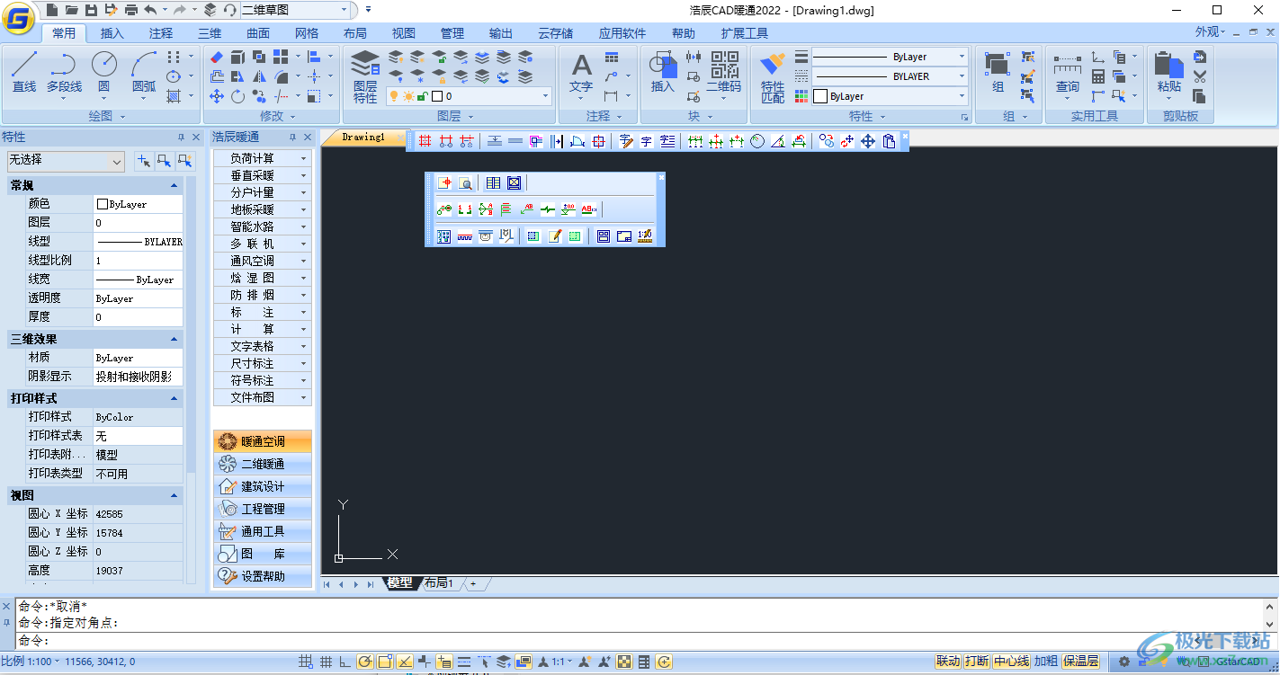
Task: Click the 特性匹配 match properties brush
Action: tap(773, 76)
